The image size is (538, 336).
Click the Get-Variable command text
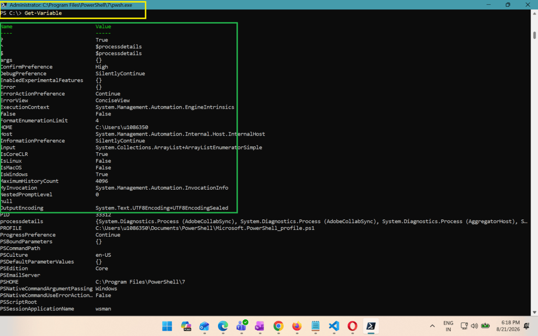tap(43, 13)
